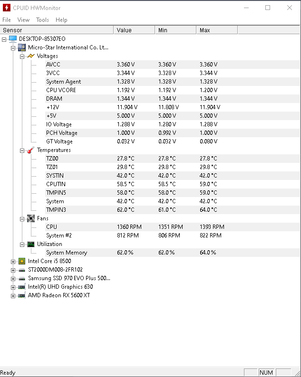Select the TMPIN3 temperature row

173,210
